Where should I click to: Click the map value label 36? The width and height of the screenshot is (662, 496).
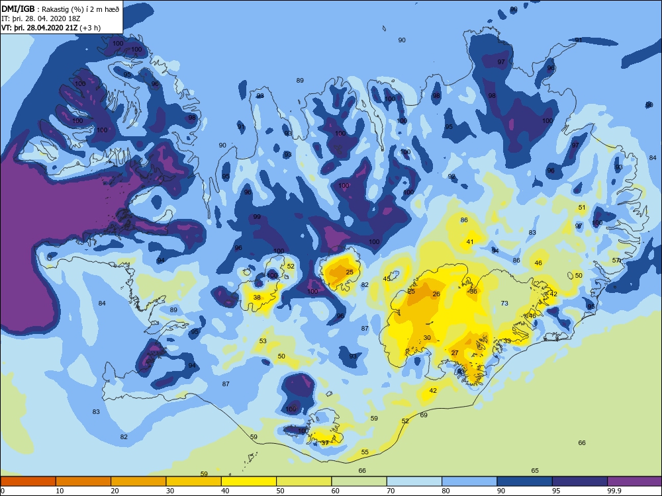pyautogui.click(x=473, y=292)
